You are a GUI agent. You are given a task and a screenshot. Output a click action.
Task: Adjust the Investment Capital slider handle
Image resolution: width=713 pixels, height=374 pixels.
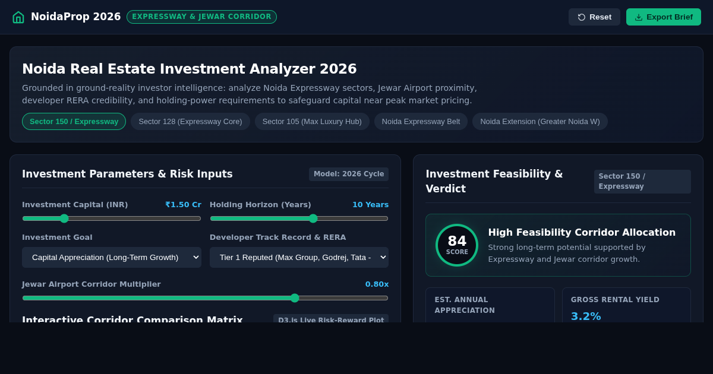64,218
